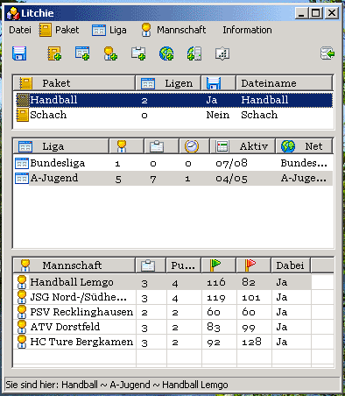This screenshot has width=345, height=396.
Task: Click the Dateiname column header
Action: click(285, 83)
